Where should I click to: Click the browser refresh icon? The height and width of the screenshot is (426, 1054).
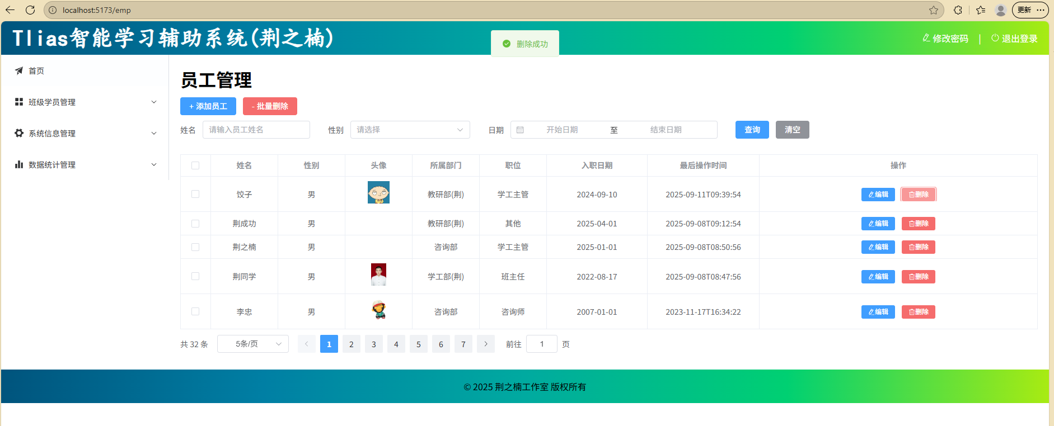(30, 10)
